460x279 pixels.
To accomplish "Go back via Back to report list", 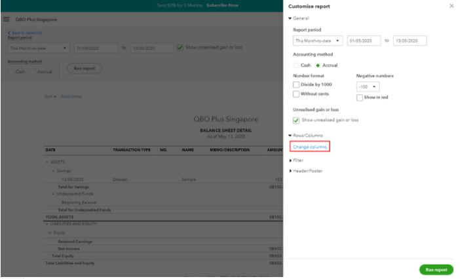I will point(25,33).
